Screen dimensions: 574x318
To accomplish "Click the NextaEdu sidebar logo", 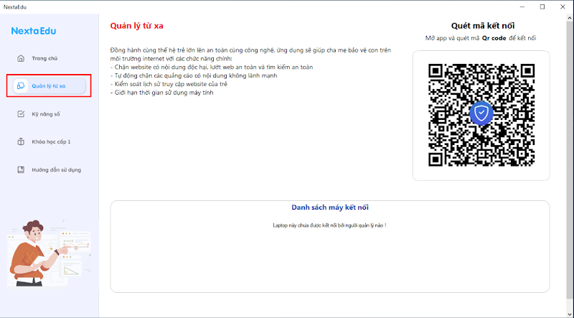I will click(x=34, y=31).
